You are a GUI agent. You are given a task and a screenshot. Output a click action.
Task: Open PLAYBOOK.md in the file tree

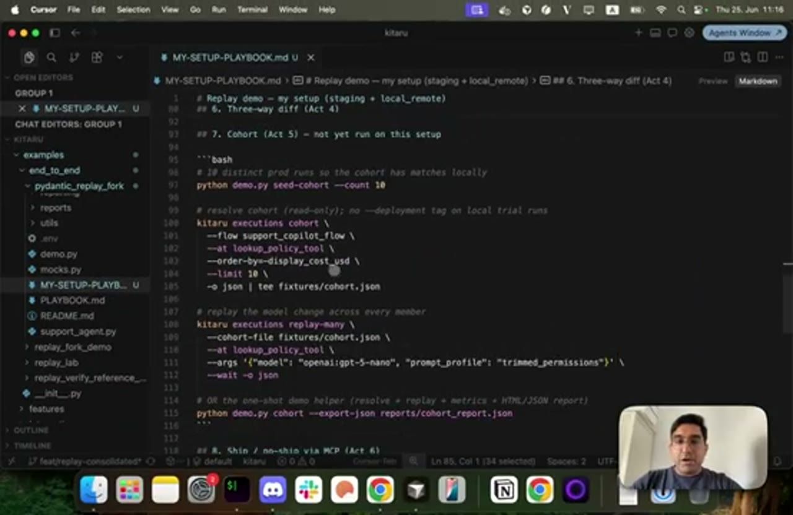point(72,300)
